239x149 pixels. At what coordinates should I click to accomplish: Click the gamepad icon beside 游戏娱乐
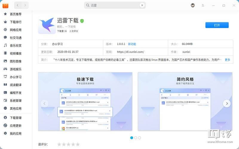click(x=5, y=69)
